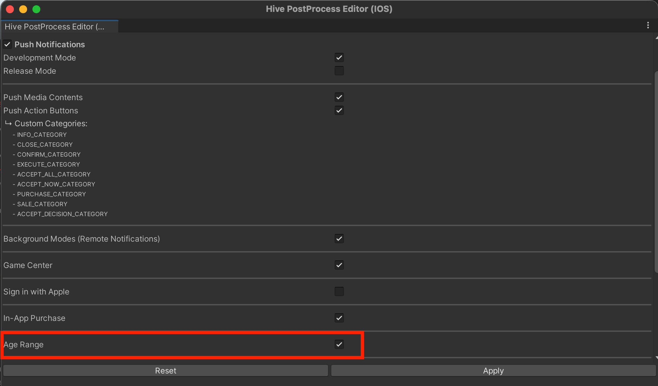658x386 pixels.
Task: Click the vertical scrollbar thumb
Action: tap(656, 172)
